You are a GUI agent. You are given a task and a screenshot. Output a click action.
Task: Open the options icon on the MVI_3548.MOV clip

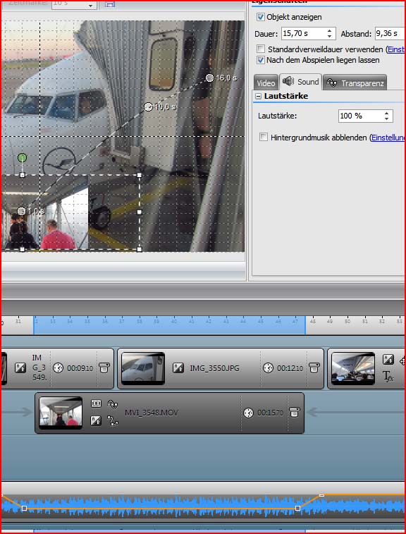coord(294,413)
